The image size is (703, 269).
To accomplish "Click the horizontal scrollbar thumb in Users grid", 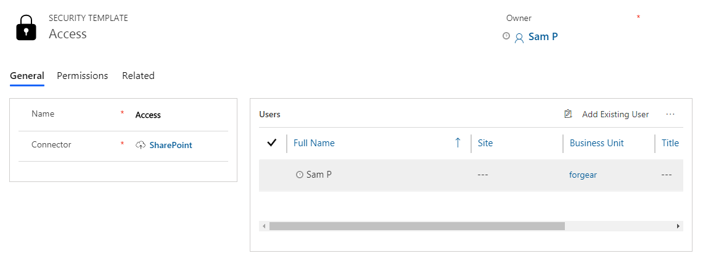I will pos(417,226).
